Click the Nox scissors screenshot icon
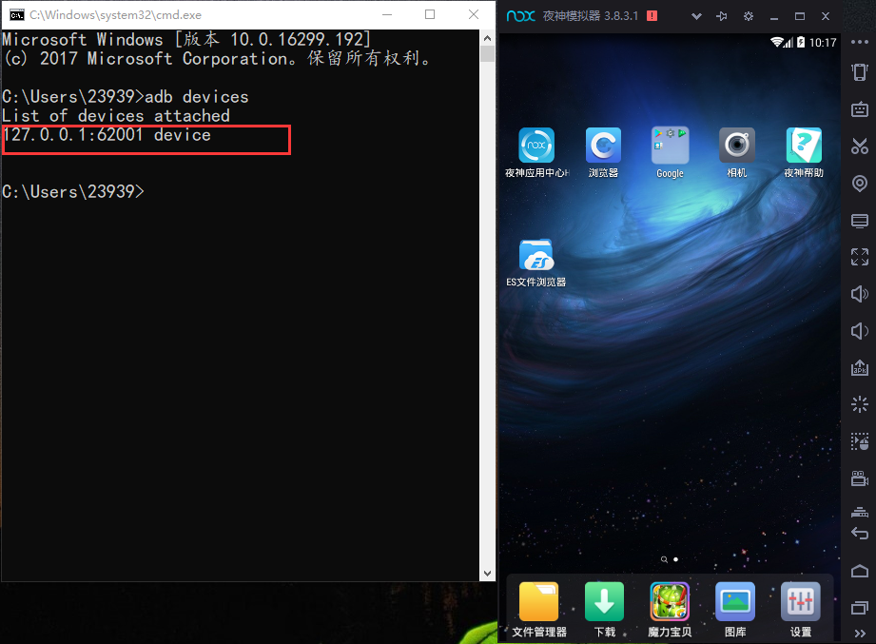This screenshot has width=876, height=644. (x=860, y=146)
